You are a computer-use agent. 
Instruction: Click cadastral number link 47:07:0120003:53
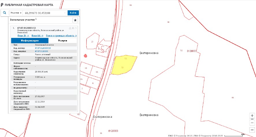tap(43, 48)
